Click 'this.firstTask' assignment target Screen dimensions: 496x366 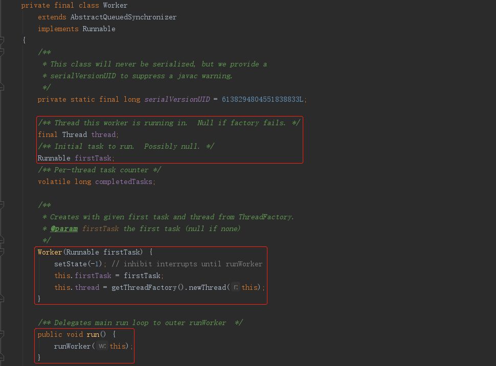(x=82, y=276)
